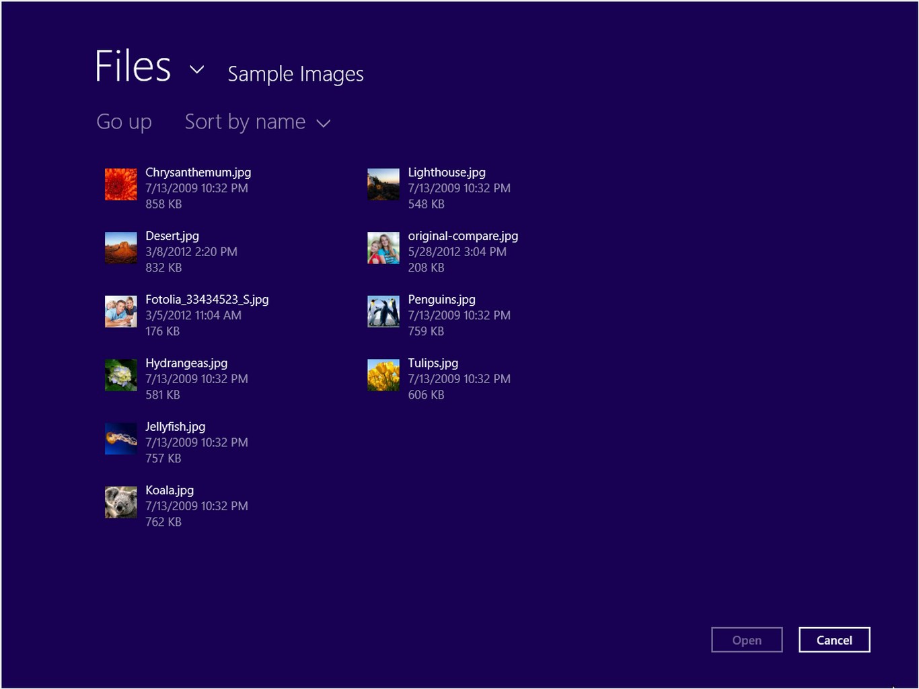
Task: Select the Lighthouse.jpg thumbnail
Action: [x=383, y=184]
